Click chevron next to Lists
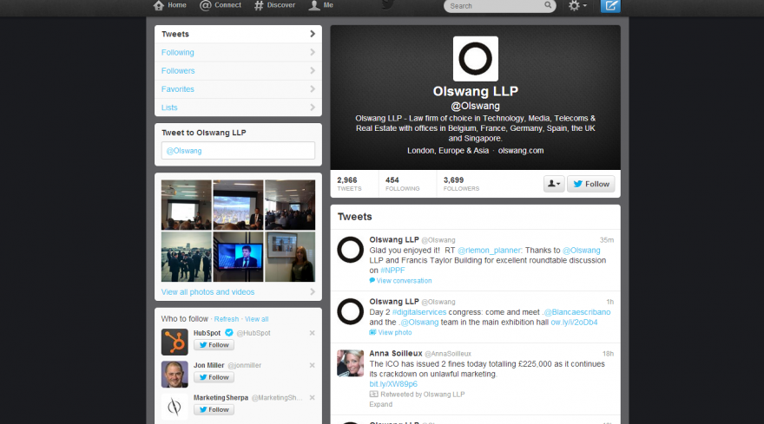Viewport: 764px width, 424px height. (x=313, y=108)
